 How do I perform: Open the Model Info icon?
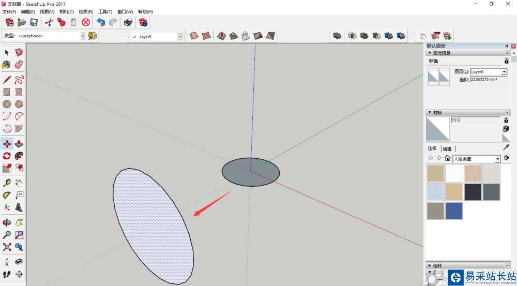click(x=143, y=22)
